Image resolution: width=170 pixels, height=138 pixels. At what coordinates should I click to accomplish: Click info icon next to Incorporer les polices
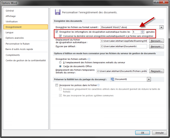click(x=98, y=85)
